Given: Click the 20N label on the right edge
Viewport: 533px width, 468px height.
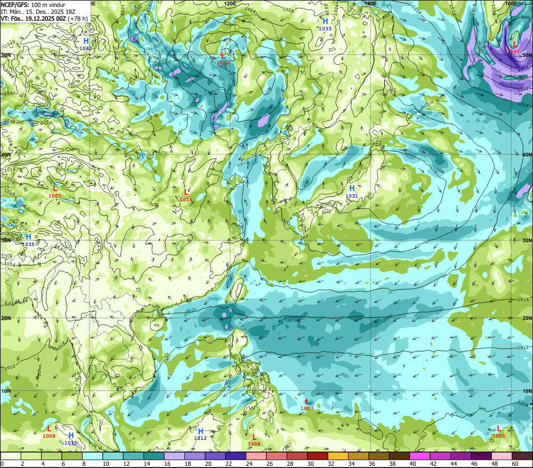Looking at the screenshot, I should tap(527, 318).
